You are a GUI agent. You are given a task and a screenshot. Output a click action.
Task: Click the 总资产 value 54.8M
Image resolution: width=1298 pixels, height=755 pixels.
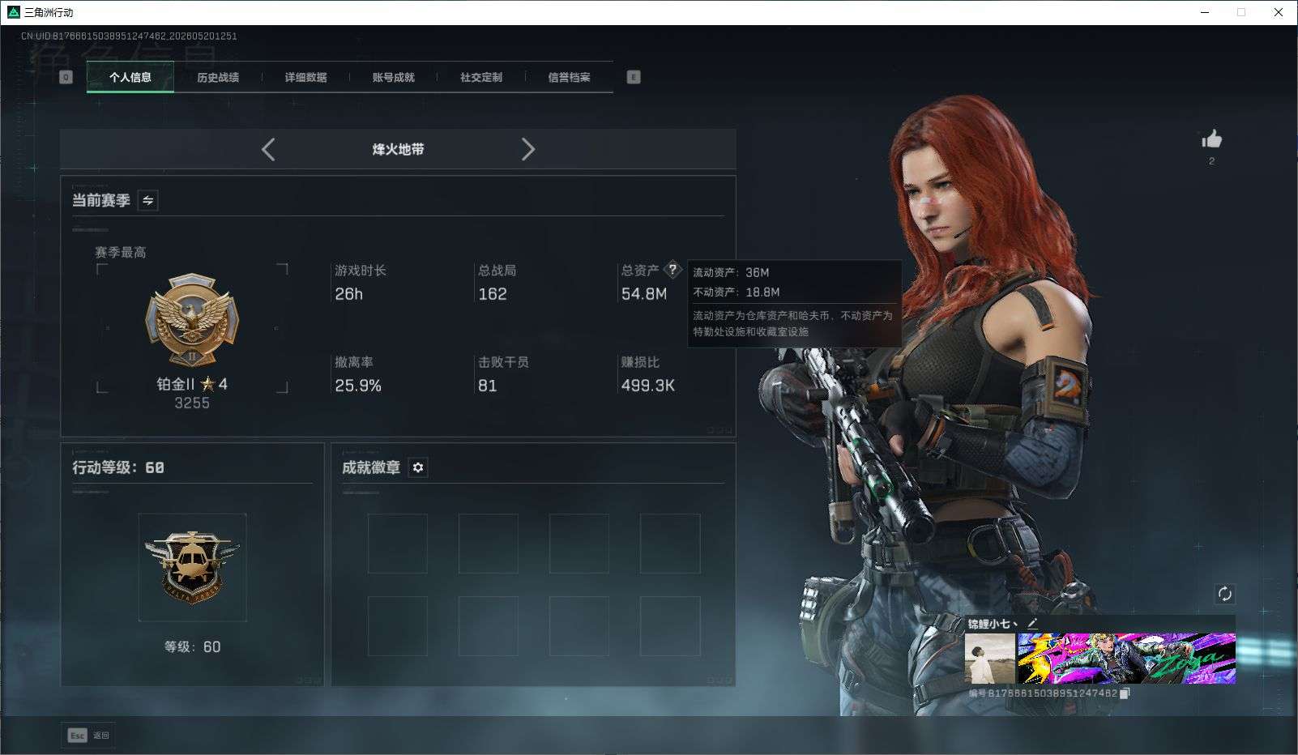(x=644, y=294)
